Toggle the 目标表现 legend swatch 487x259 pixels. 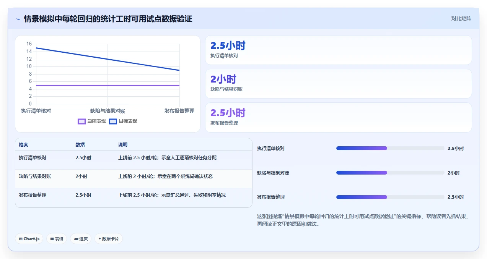[x=113, y=121]
